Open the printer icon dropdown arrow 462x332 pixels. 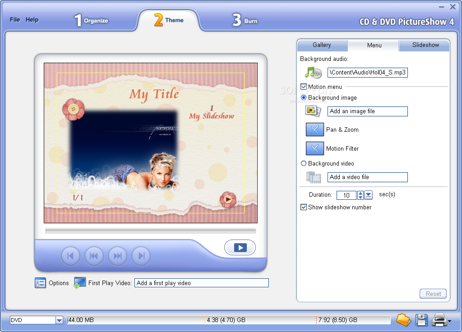point(450,321)
